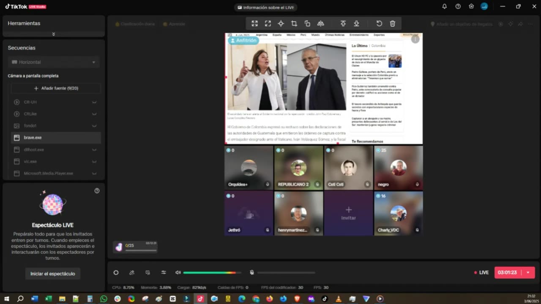541x304 pixels.
Task: Adjust the desktop audio volume slider
Action: coord(211,273)
